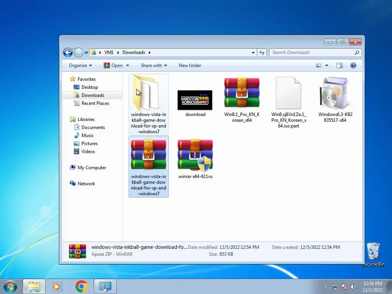Select the VM1 breadcrumb in address bar
The image size is (392, 294).
click(x=109, y=52)
